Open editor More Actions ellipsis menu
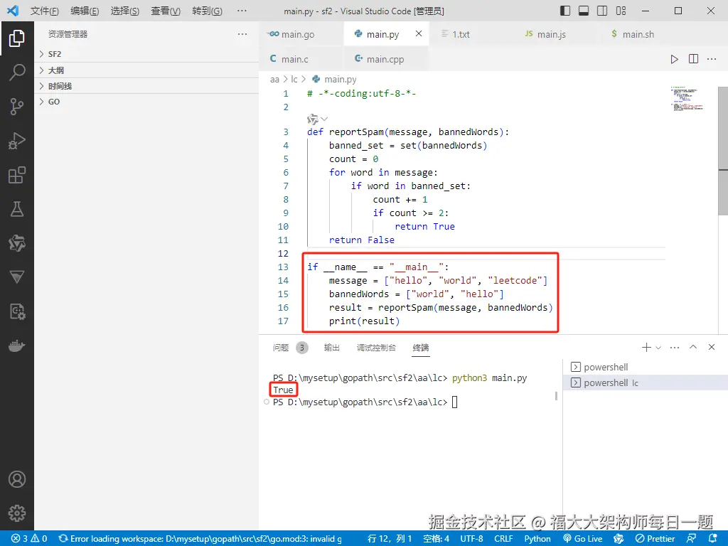Screen dimensions: 728x546 [712, 59]
